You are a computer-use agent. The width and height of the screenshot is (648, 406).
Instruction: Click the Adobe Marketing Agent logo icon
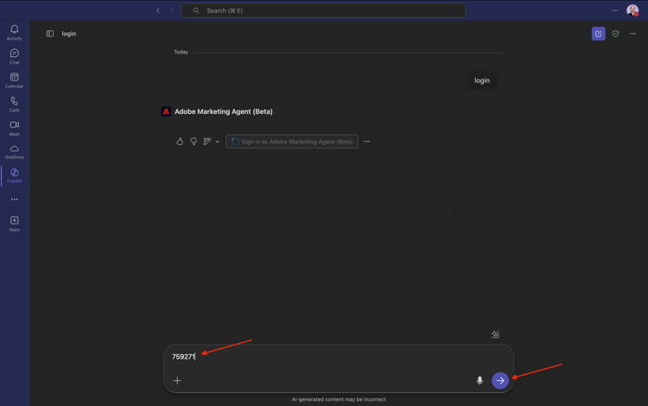pos(166,111)
